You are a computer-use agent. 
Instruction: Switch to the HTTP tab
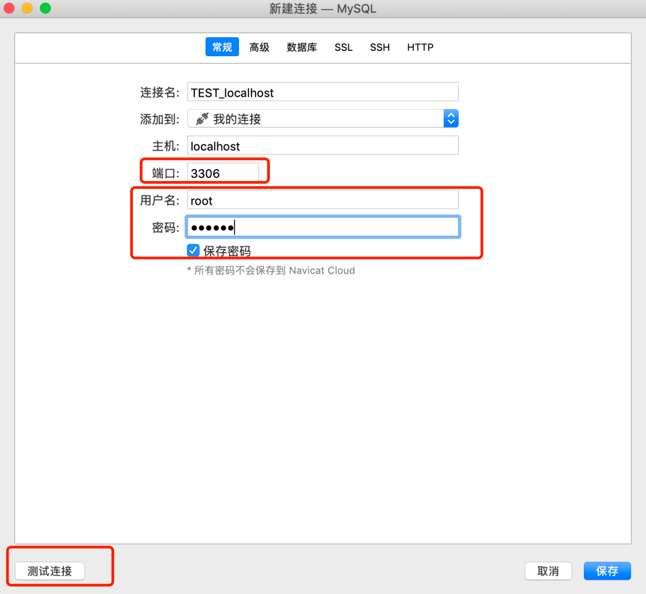(420, 47)
